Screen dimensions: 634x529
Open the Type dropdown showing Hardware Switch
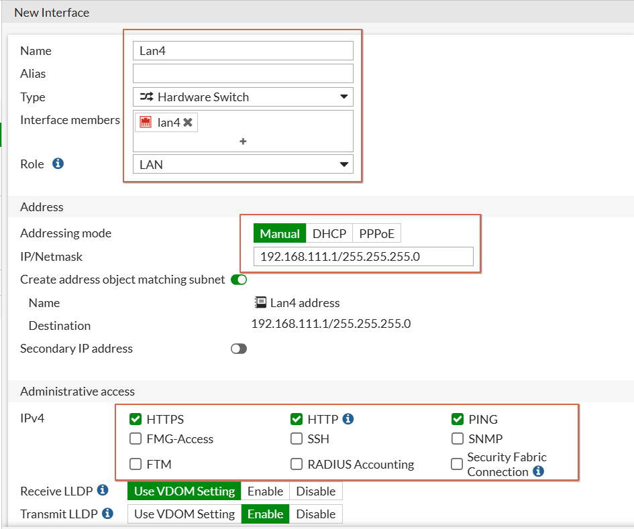tap(243, 97)
